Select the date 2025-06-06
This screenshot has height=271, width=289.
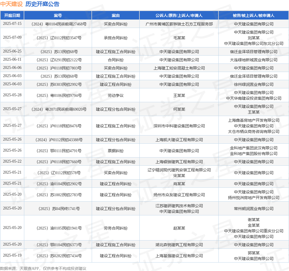[x=12, y=68]
